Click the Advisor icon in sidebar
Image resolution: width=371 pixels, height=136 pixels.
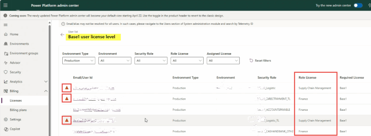6,63
